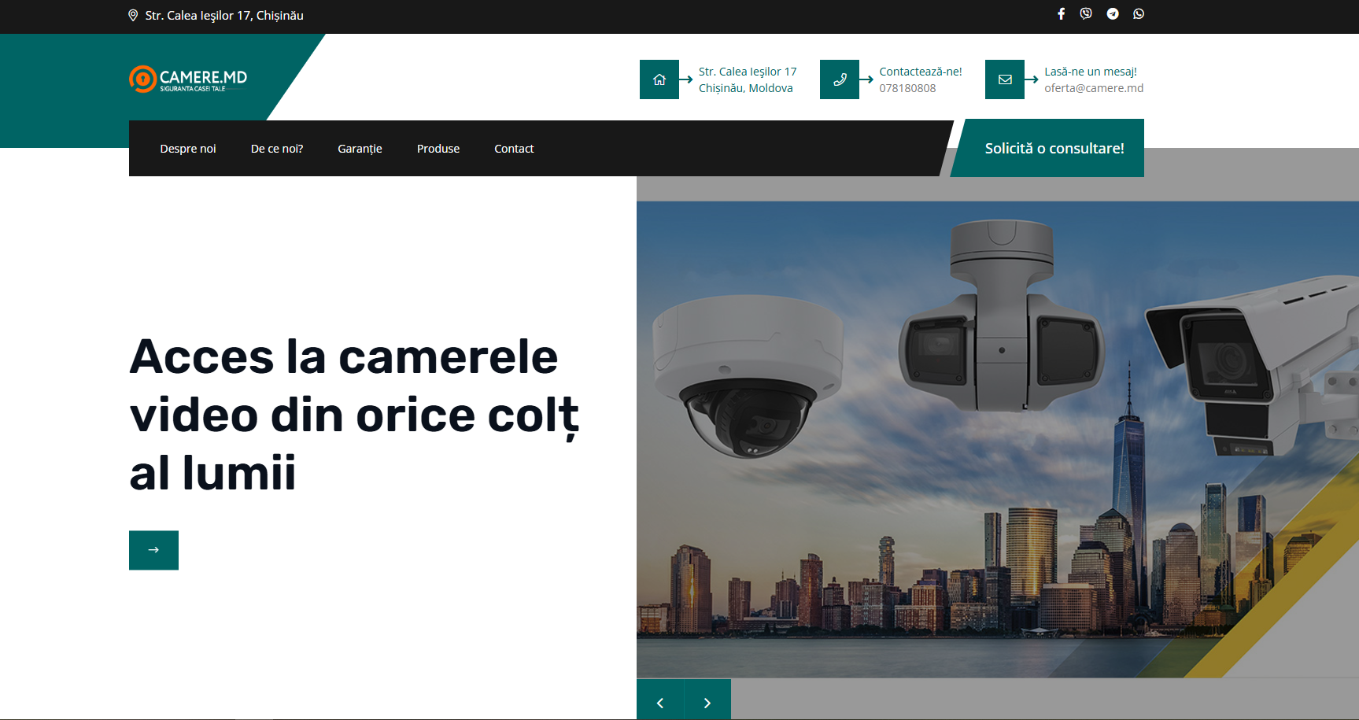
Task: Go to previous slide with left chevron
Action: tap(660, 703)
